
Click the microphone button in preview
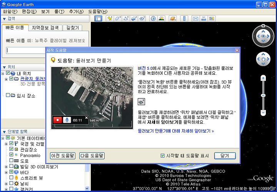[x=67, y=120]
